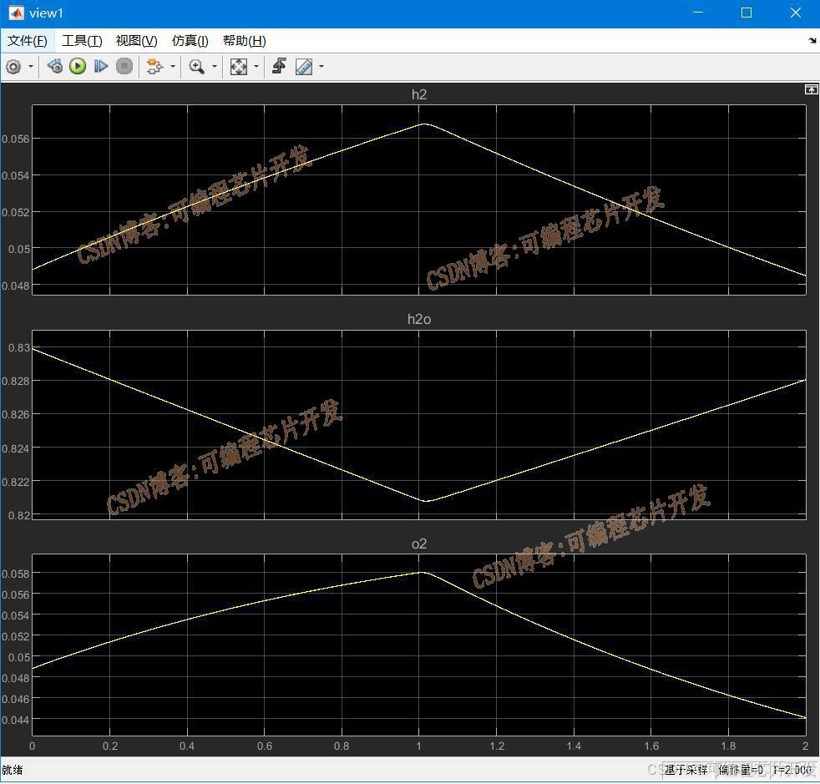Expand the zoom tool dropdown arrow
The image size is (820, 784).
[x=215, y=67]
